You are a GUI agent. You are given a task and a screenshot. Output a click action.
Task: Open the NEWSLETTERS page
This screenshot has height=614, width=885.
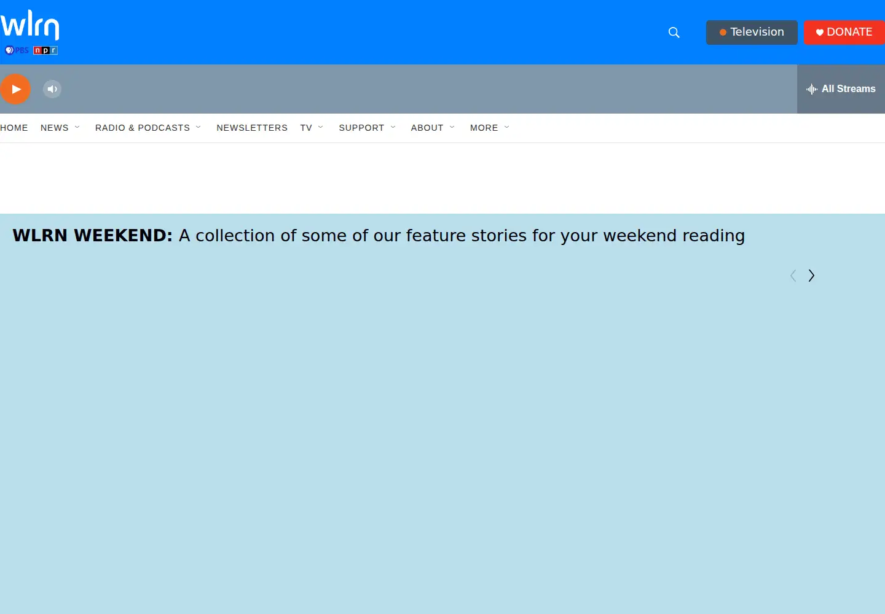tap(252, 128)
